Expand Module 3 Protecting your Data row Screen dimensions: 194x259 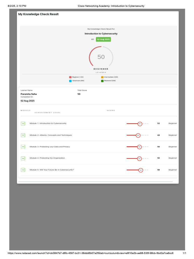tap(23, 147)
